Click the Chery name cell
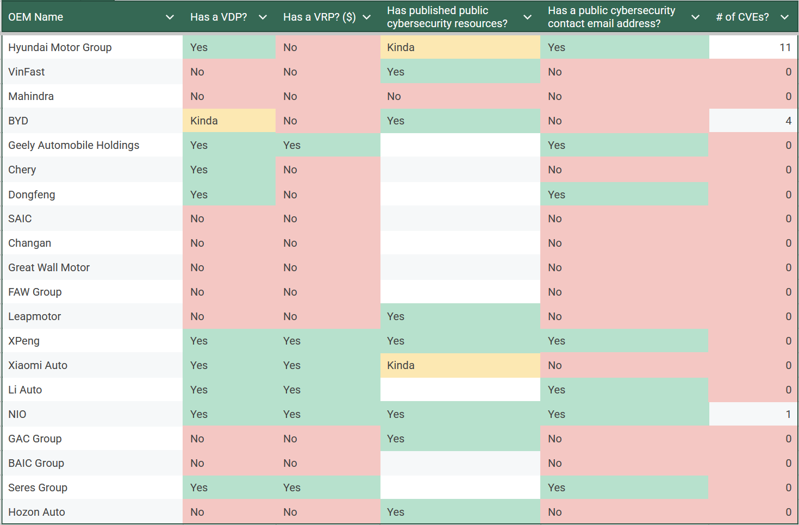Image resolution: width=799 pixels, height=525 pixels. [x=92, y=170]
